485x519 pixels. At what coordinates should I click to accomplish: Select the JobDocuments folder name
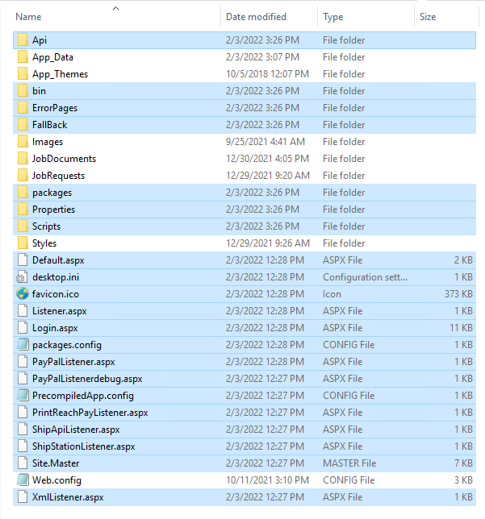[x=64, y=159]
